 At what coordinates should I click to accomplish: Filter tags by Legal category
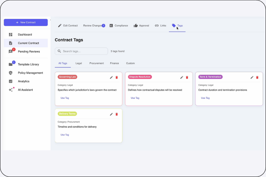pos(78,63)
